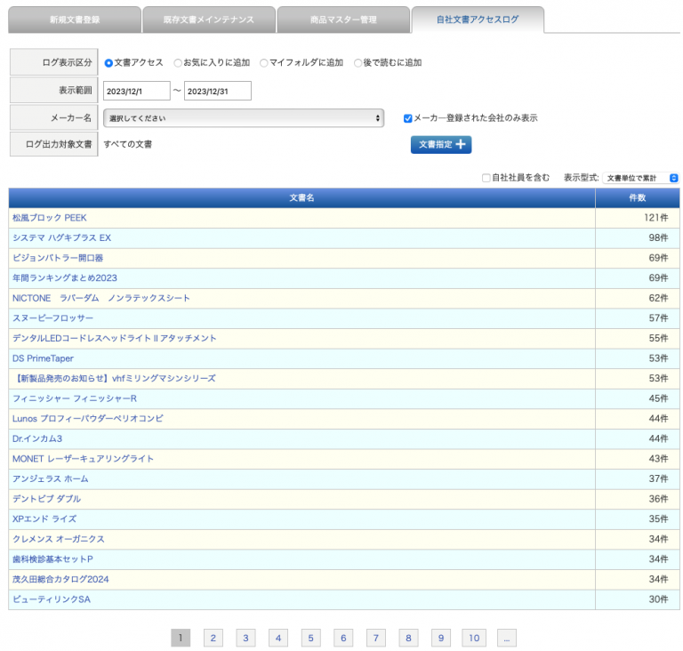
Task: Open XPエンド ライズ link
Action: pos(44,518)
